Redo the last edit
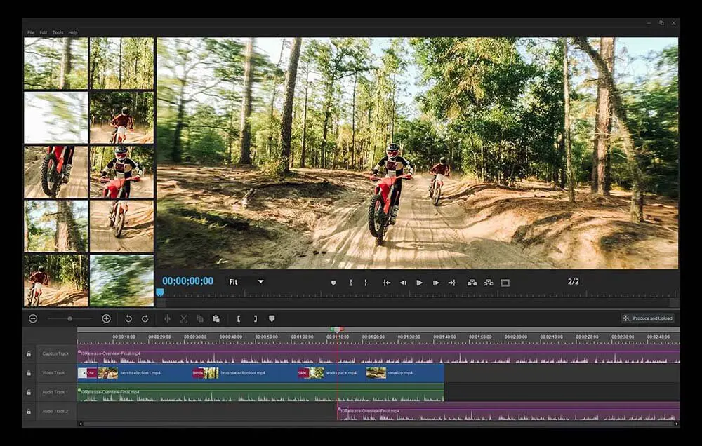 coord(145,318)
